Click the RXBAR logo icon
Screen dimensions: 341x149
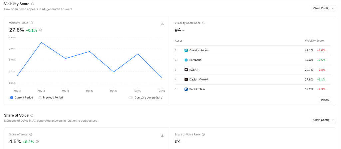pyautogui.click(x=186, y=70)
